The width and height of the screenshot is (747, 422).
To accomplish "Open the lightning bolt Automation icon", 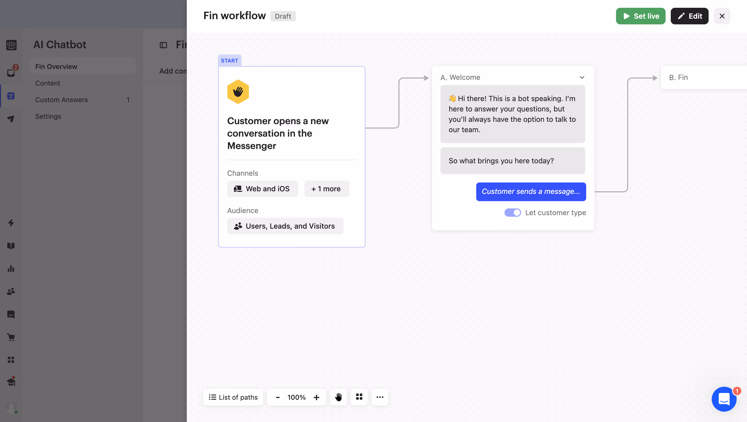I will (11, 223).
